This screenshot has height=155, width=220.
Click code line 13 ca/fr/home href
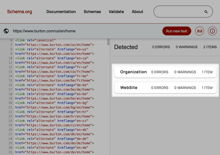[x=55, y=71]
